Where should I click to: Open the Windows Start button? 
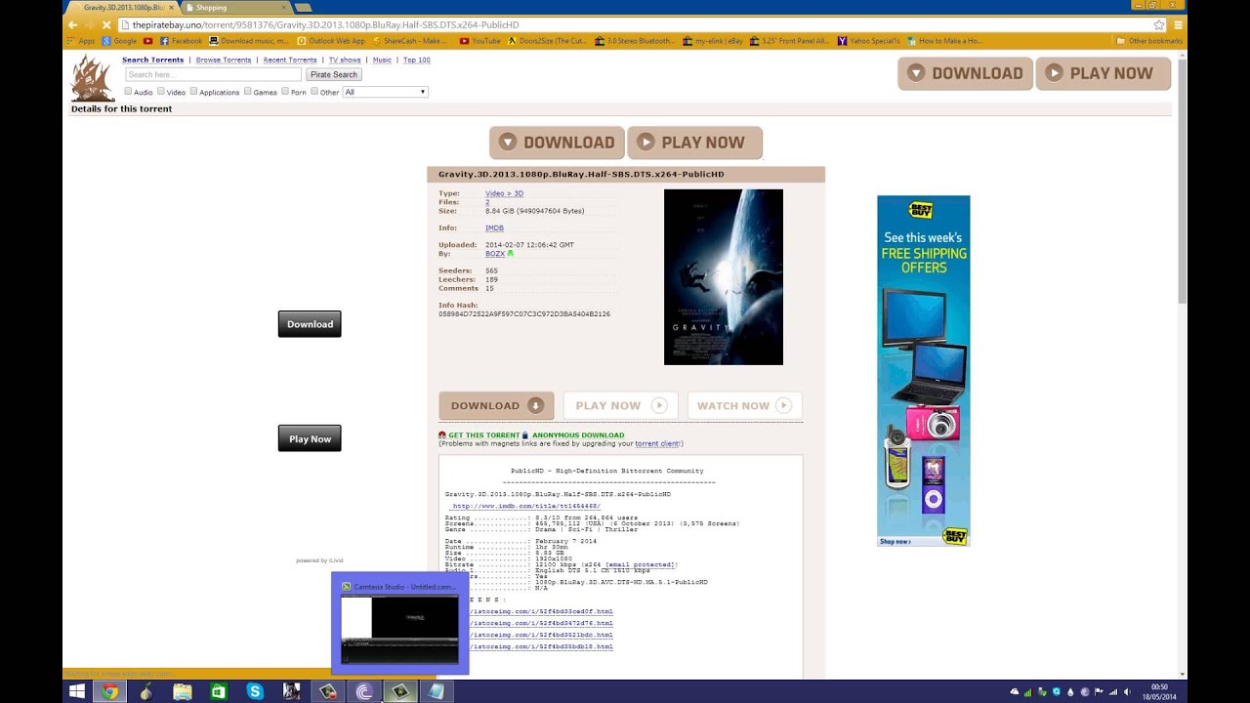(x=77, y=691)
